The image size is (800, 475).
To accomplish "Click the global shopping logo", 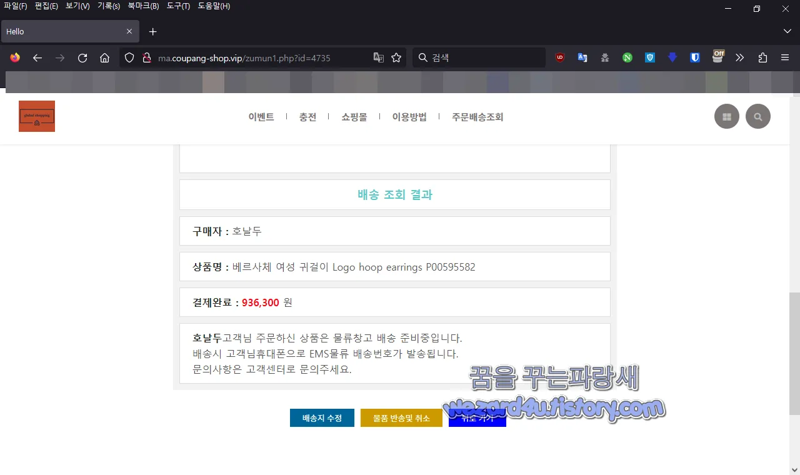I will click(37, 116).
